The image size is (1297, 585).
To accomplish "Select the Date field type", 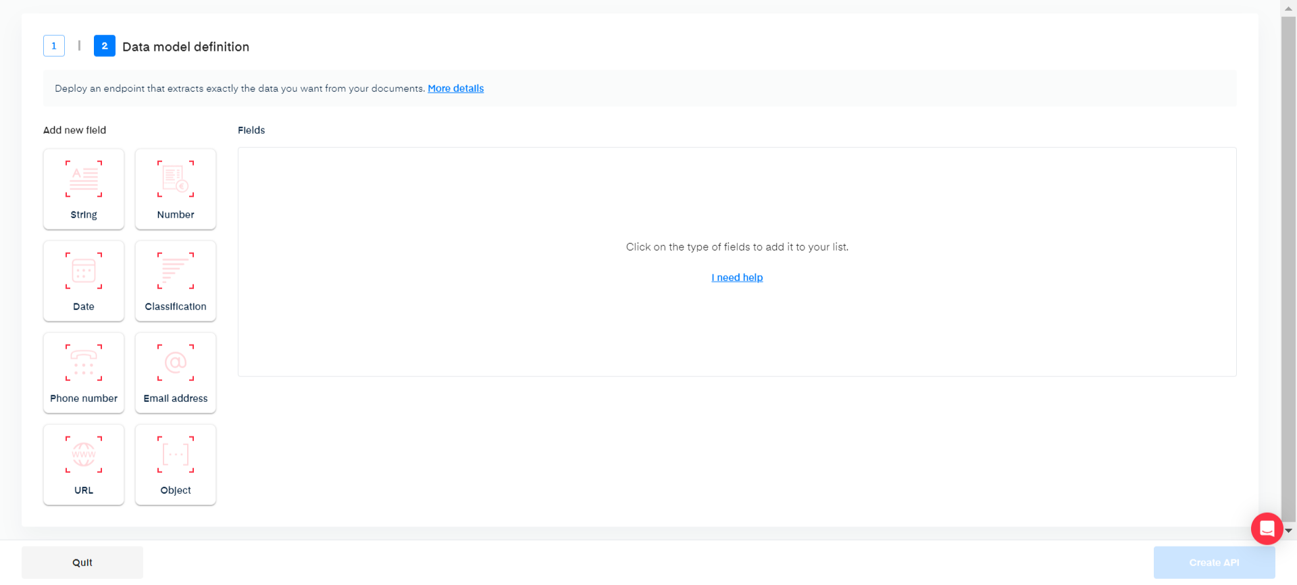I will click(x=84, y=281).
